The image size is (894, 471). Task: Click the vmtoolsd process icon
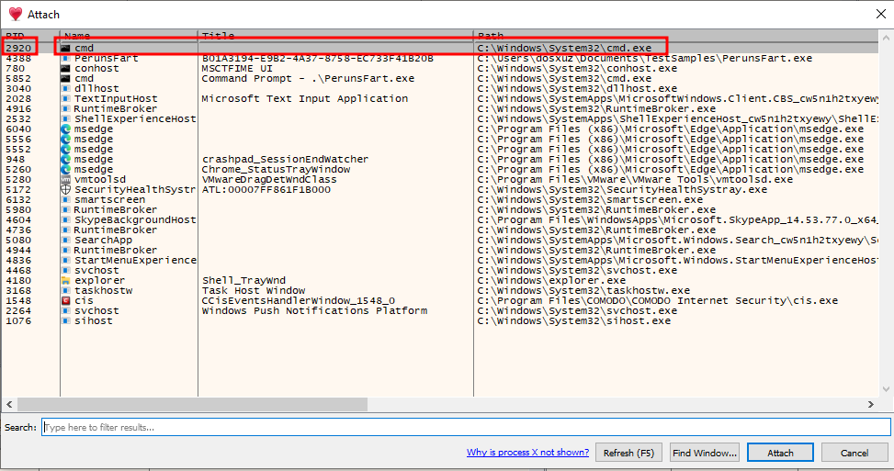(x=65, y=179)
